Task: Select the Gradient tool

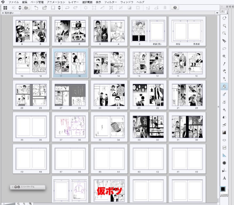Action: (224, 133)
